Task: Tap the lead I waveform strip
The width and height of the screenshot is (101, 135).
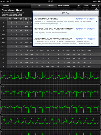Action: click(x=50, y=77)
